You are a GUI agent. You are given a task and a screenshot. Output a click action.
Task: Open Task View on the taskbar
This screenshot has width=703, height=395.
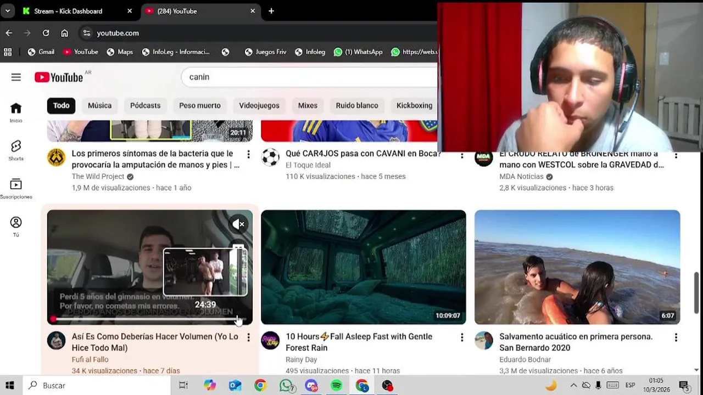click(183, 386)
